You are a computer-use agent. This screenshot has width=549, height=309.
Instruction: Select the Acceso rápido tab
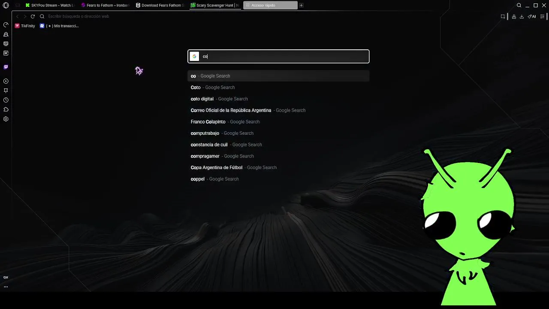click(x=270, y=5)
